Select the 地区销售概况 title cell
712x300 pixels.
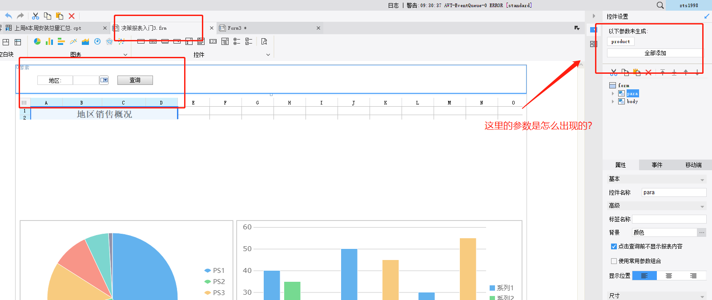[105, 114]
